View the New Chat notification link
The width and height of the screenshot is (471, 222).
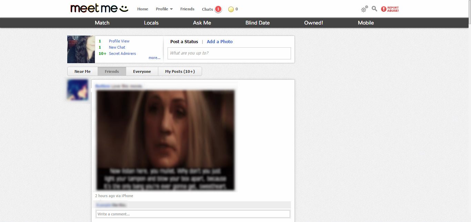click(117, 47)
